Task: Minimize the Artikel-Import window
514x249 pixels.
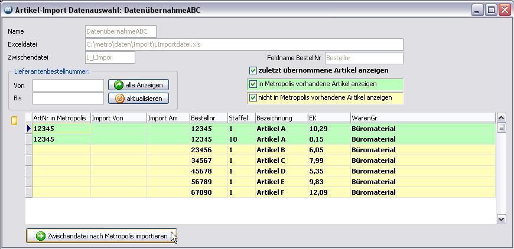Action: click(478, 10)
